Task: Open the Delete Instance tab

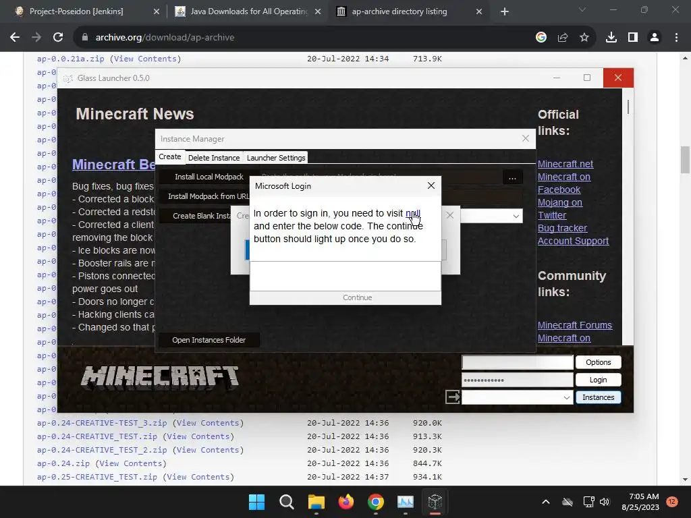Action: click(x=214, y=158)
